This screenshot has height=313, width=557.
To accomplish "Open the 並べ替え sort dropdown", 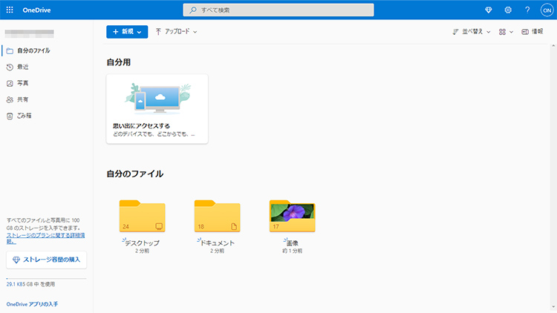I will pos(472,32).
